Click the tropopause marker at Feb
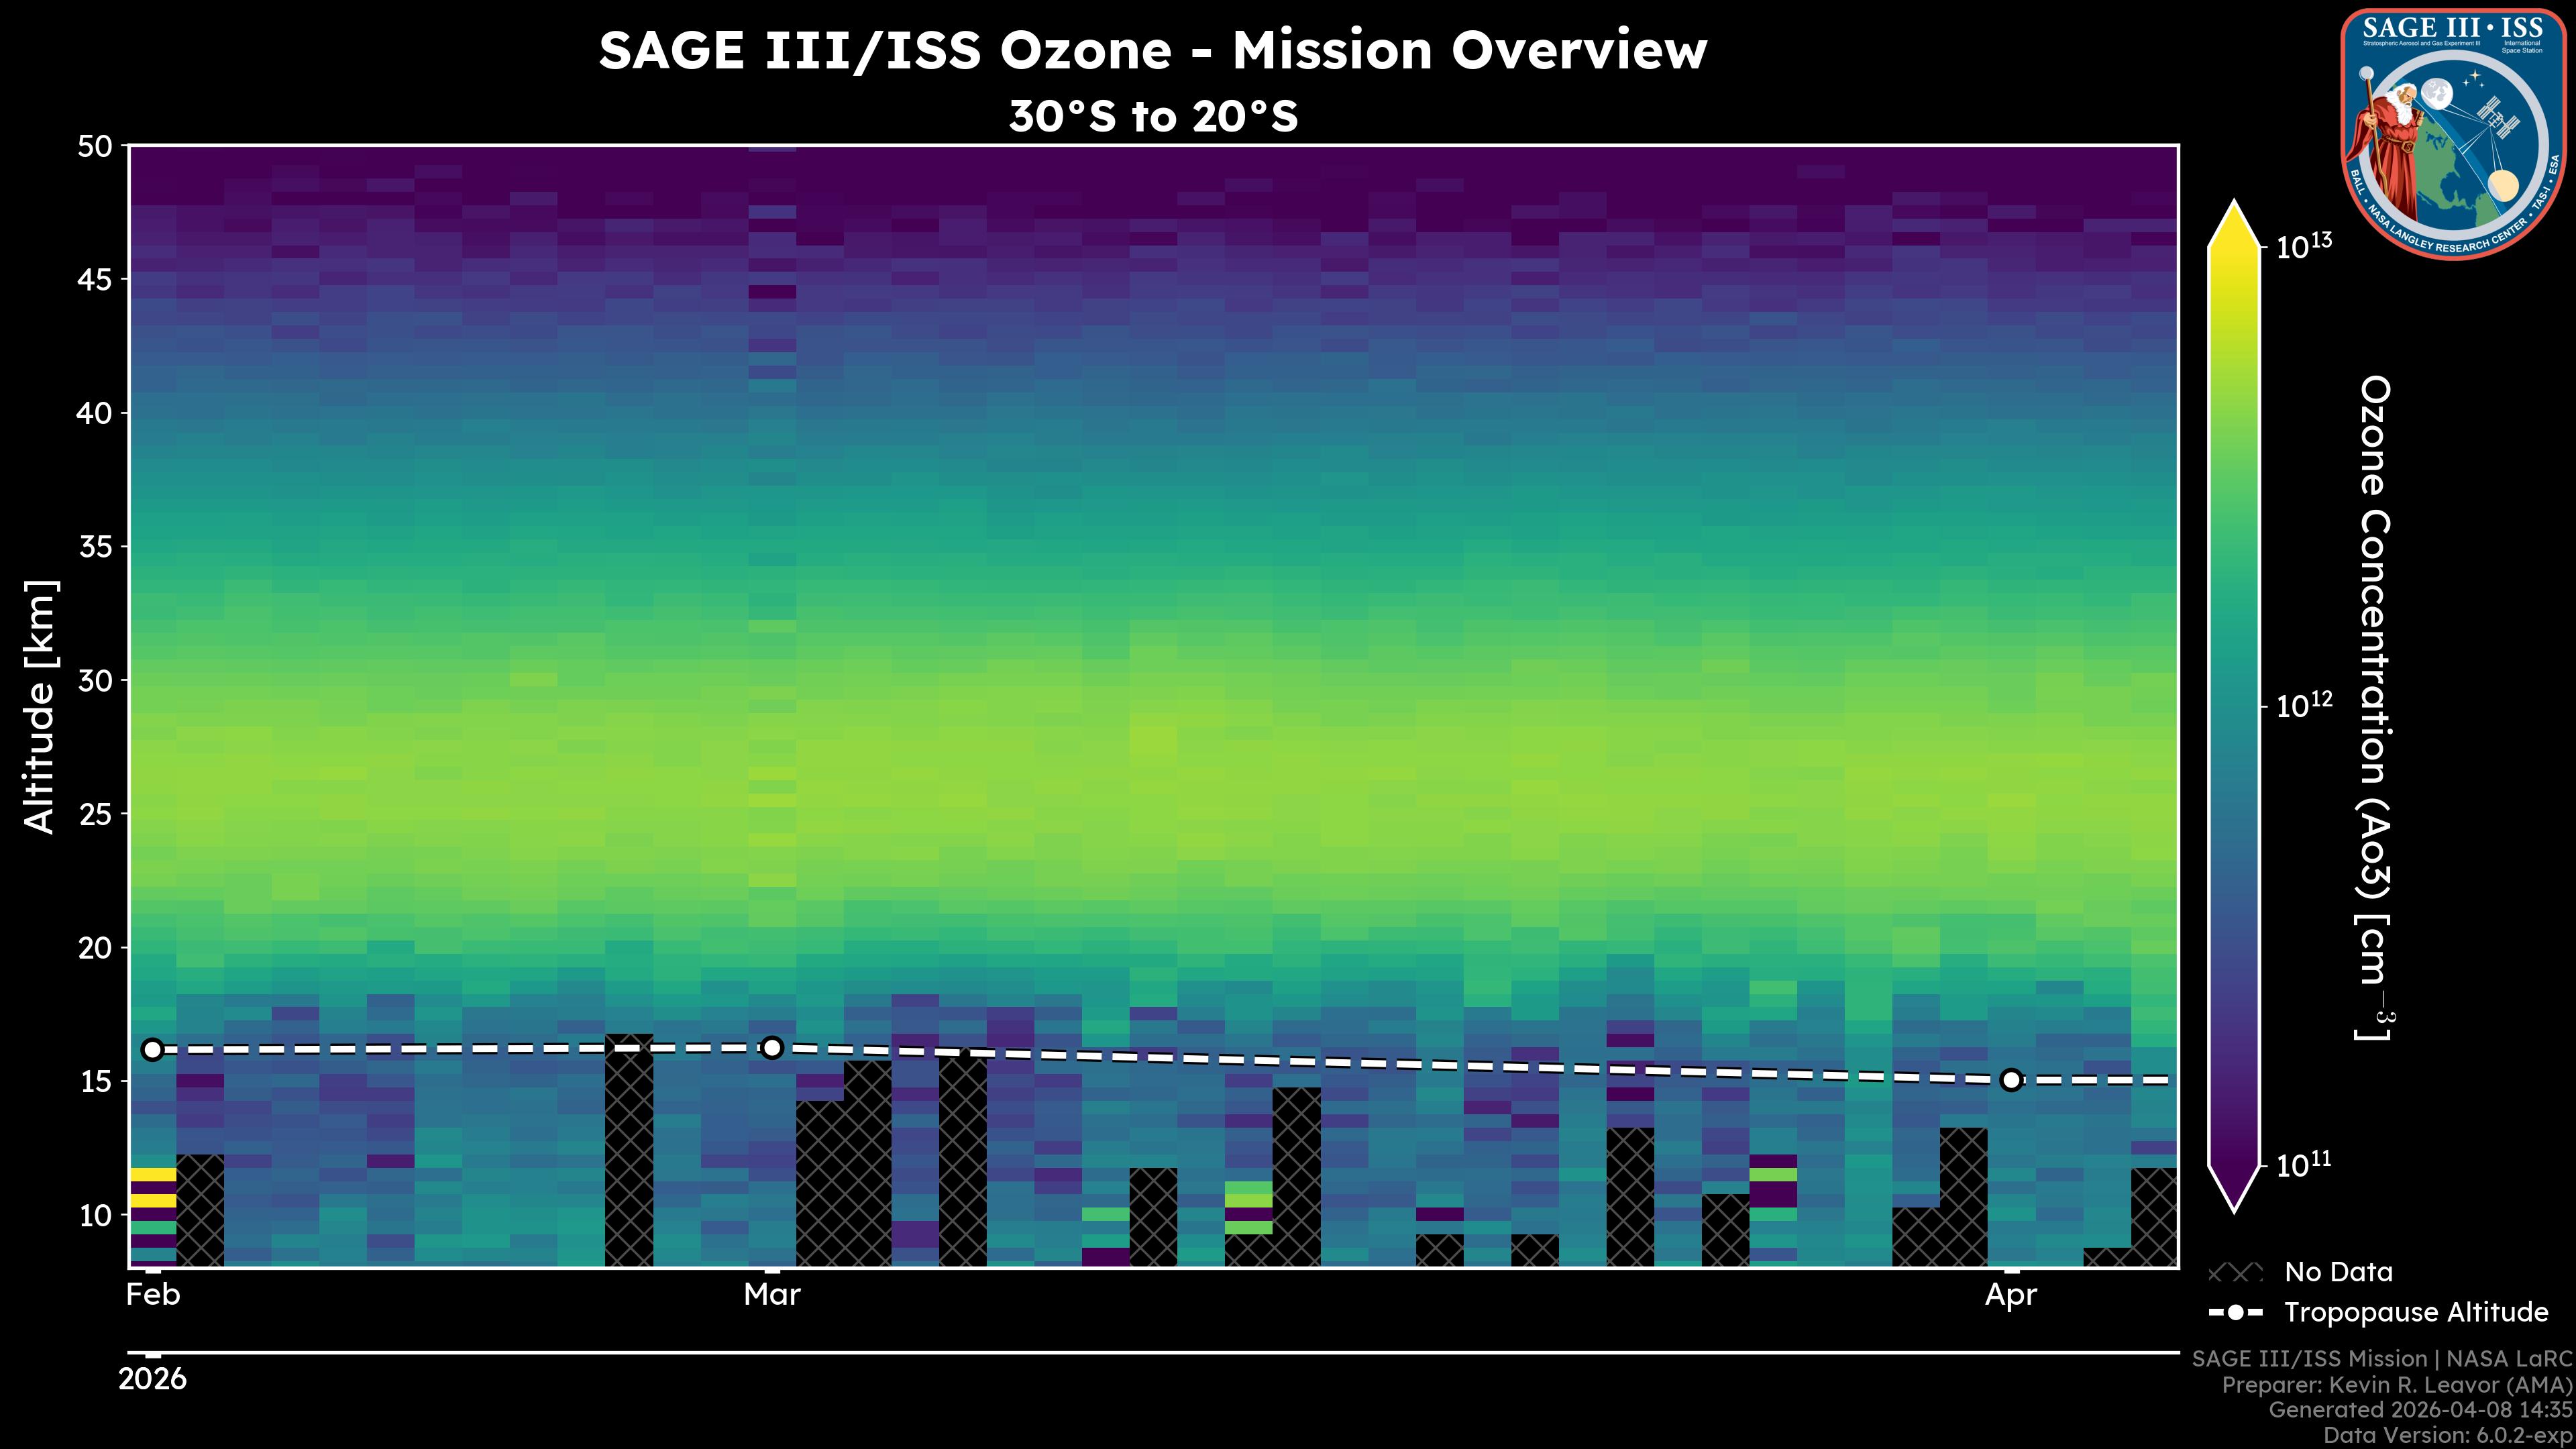The height and width of the screenshot is (1449, 2576). point(152,1049)
